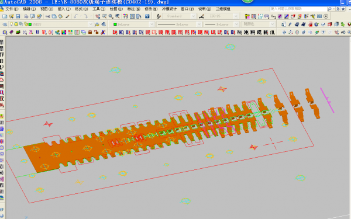Click the green ByLayer color swatch

click(x=115, y=24)
